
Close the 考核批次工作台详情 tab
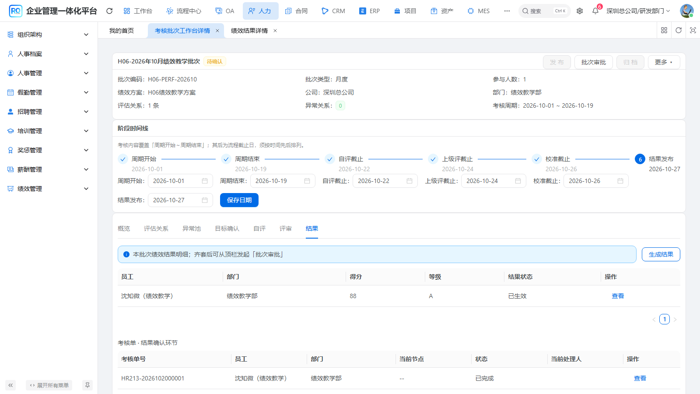pyautogui.click(x=217, y=31)
